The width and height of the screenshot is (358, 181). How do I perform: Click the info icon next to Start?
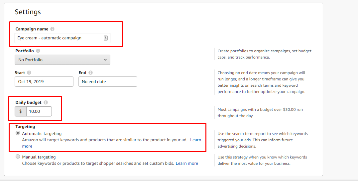pos(29,72)
